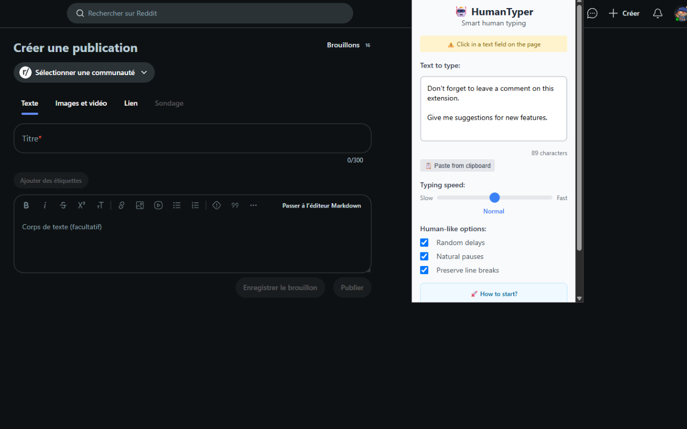Open the Sélectionner une communauté dropdown
687x429 pixels.
point(84,72)
